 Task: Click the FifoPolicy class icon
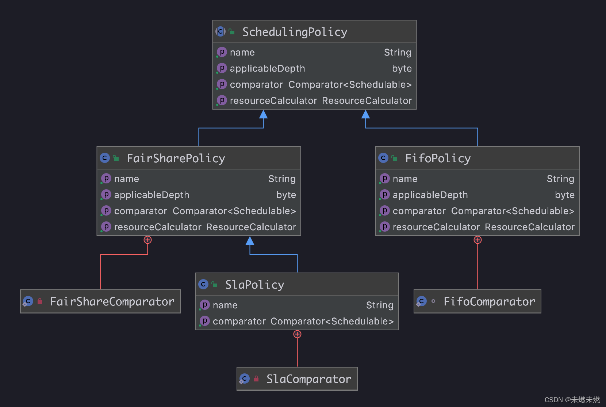click(383, 158)
